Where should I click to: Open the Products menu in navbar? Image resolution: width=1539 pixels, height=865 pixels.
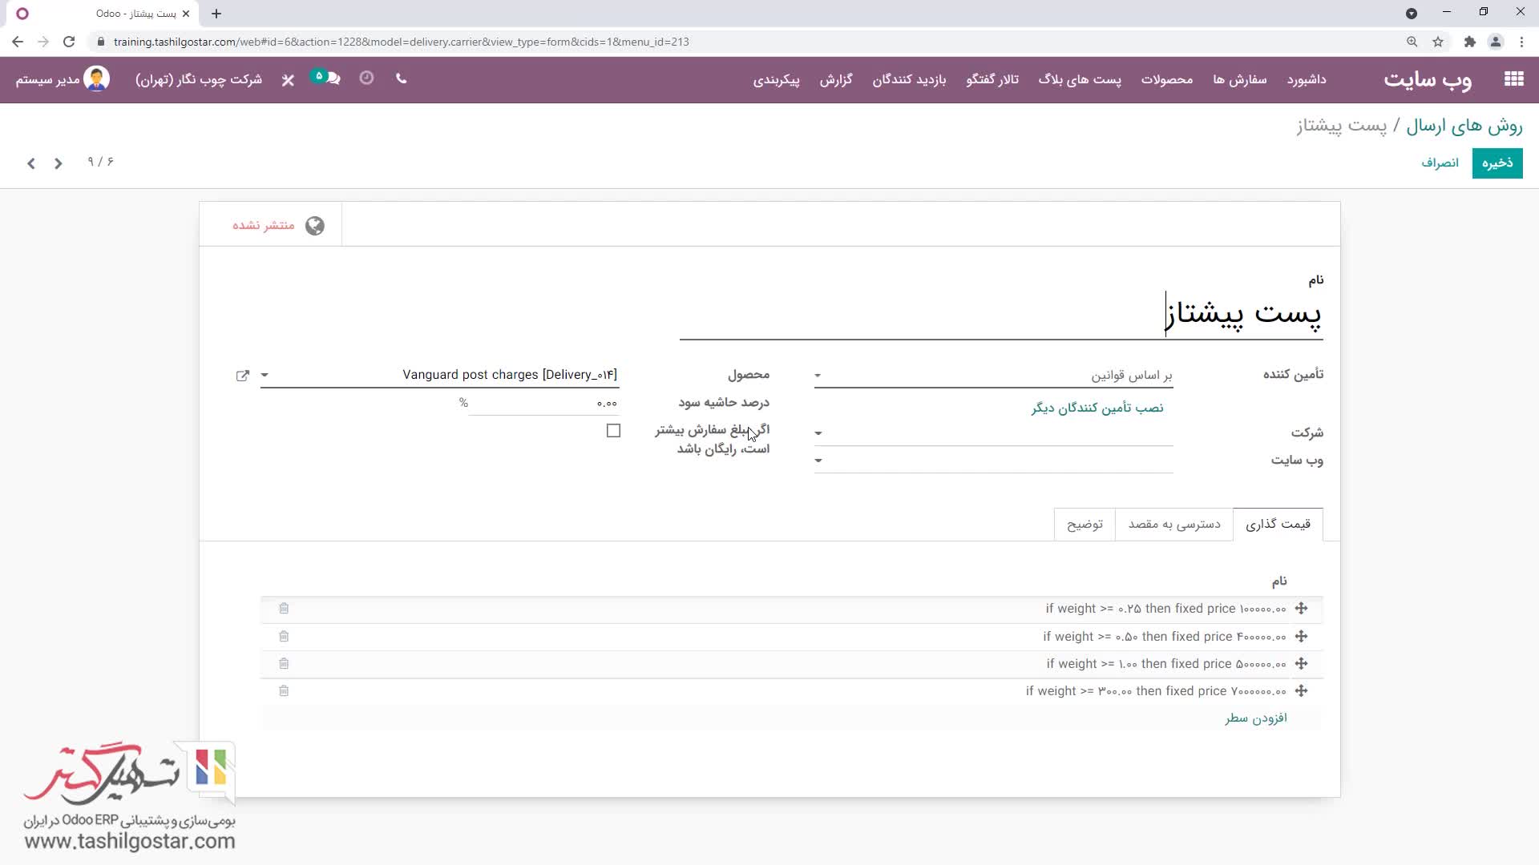pos(1166,79)
